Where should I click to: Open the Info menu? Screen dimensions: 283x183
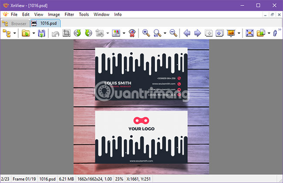[118, 14]
